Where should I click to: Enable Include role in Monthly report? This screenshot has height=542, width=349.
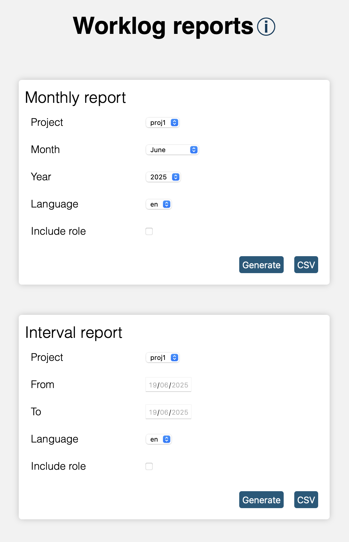point(149,231)
